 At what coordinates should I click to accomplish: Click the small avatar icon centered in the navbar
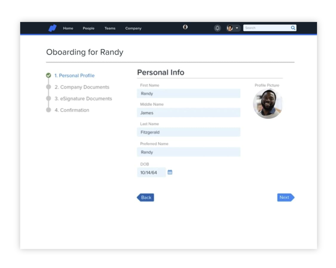[x=185, y=27]
